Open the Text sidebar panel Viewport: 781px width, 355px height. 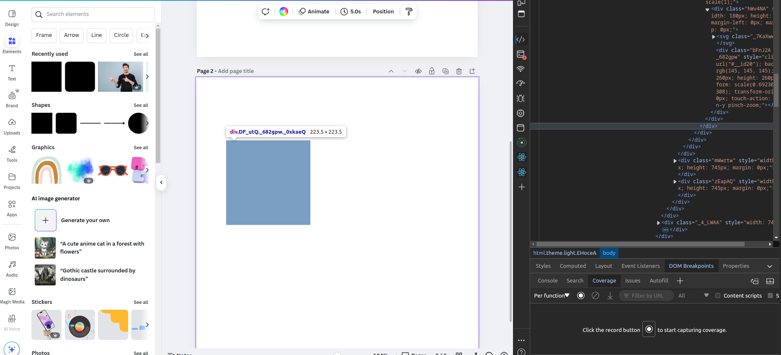[x=12, y=73]
